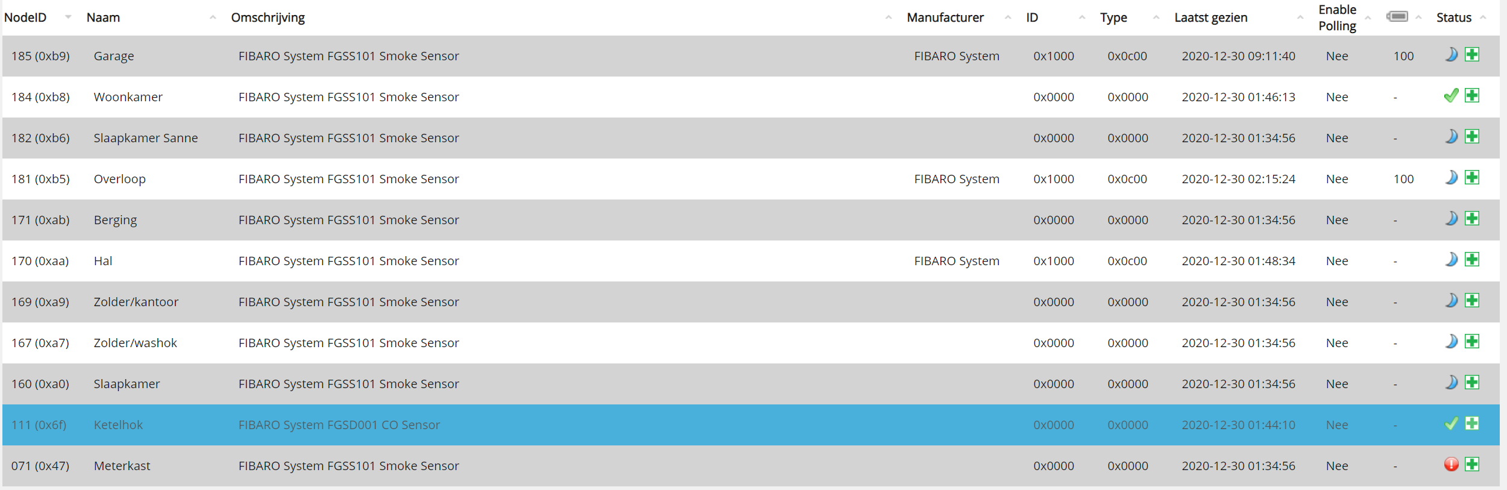Select the Berging node name
1507x490 pixels.
[x=115, y=220]
